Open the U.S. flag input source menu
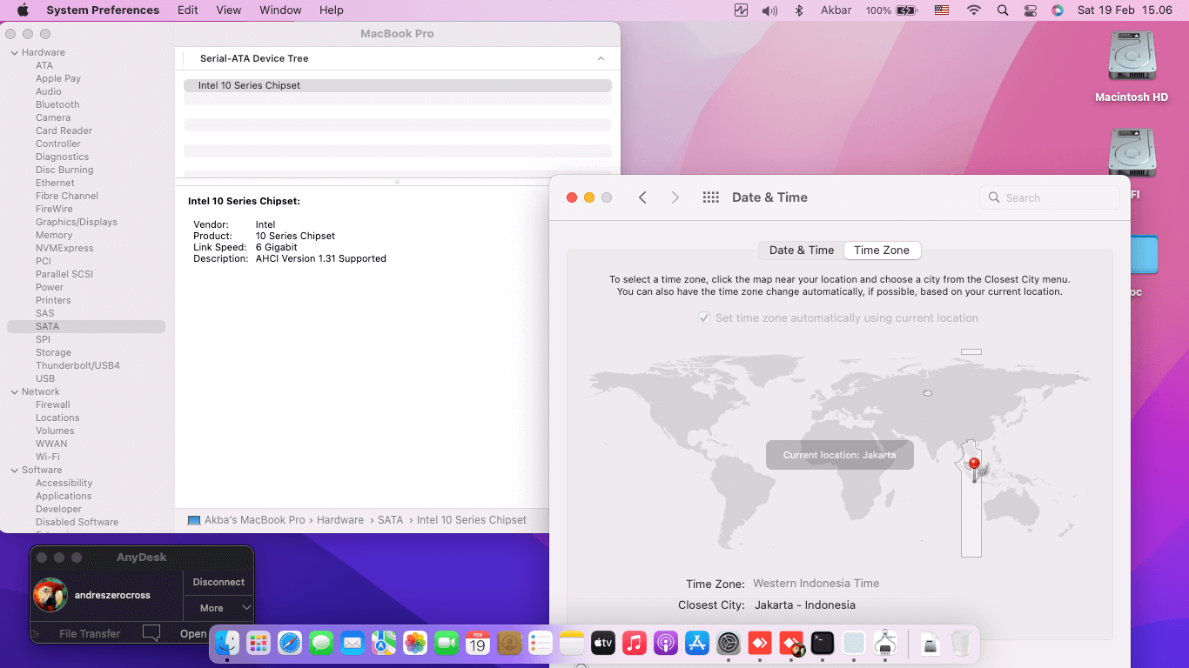 pos(942,10)
